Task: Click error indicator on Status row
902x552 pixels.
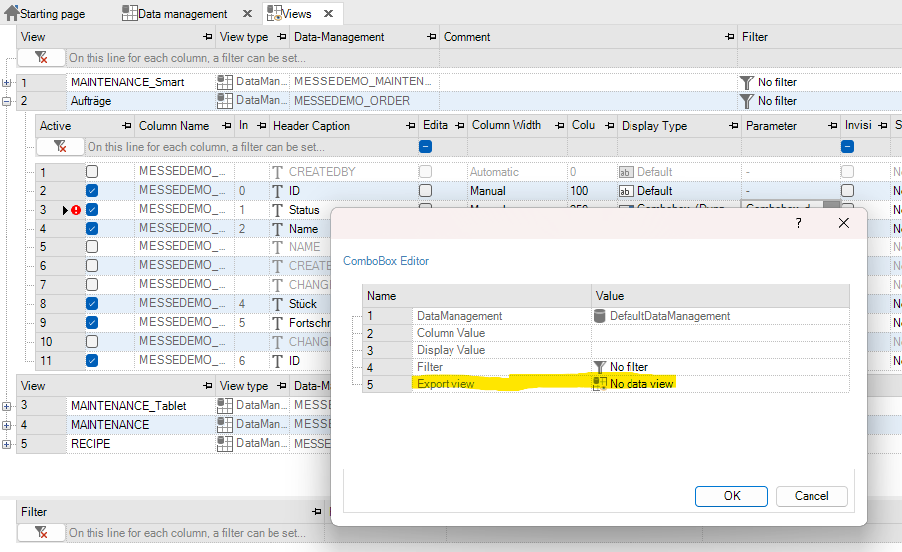Action: click(x=76, y=210)
